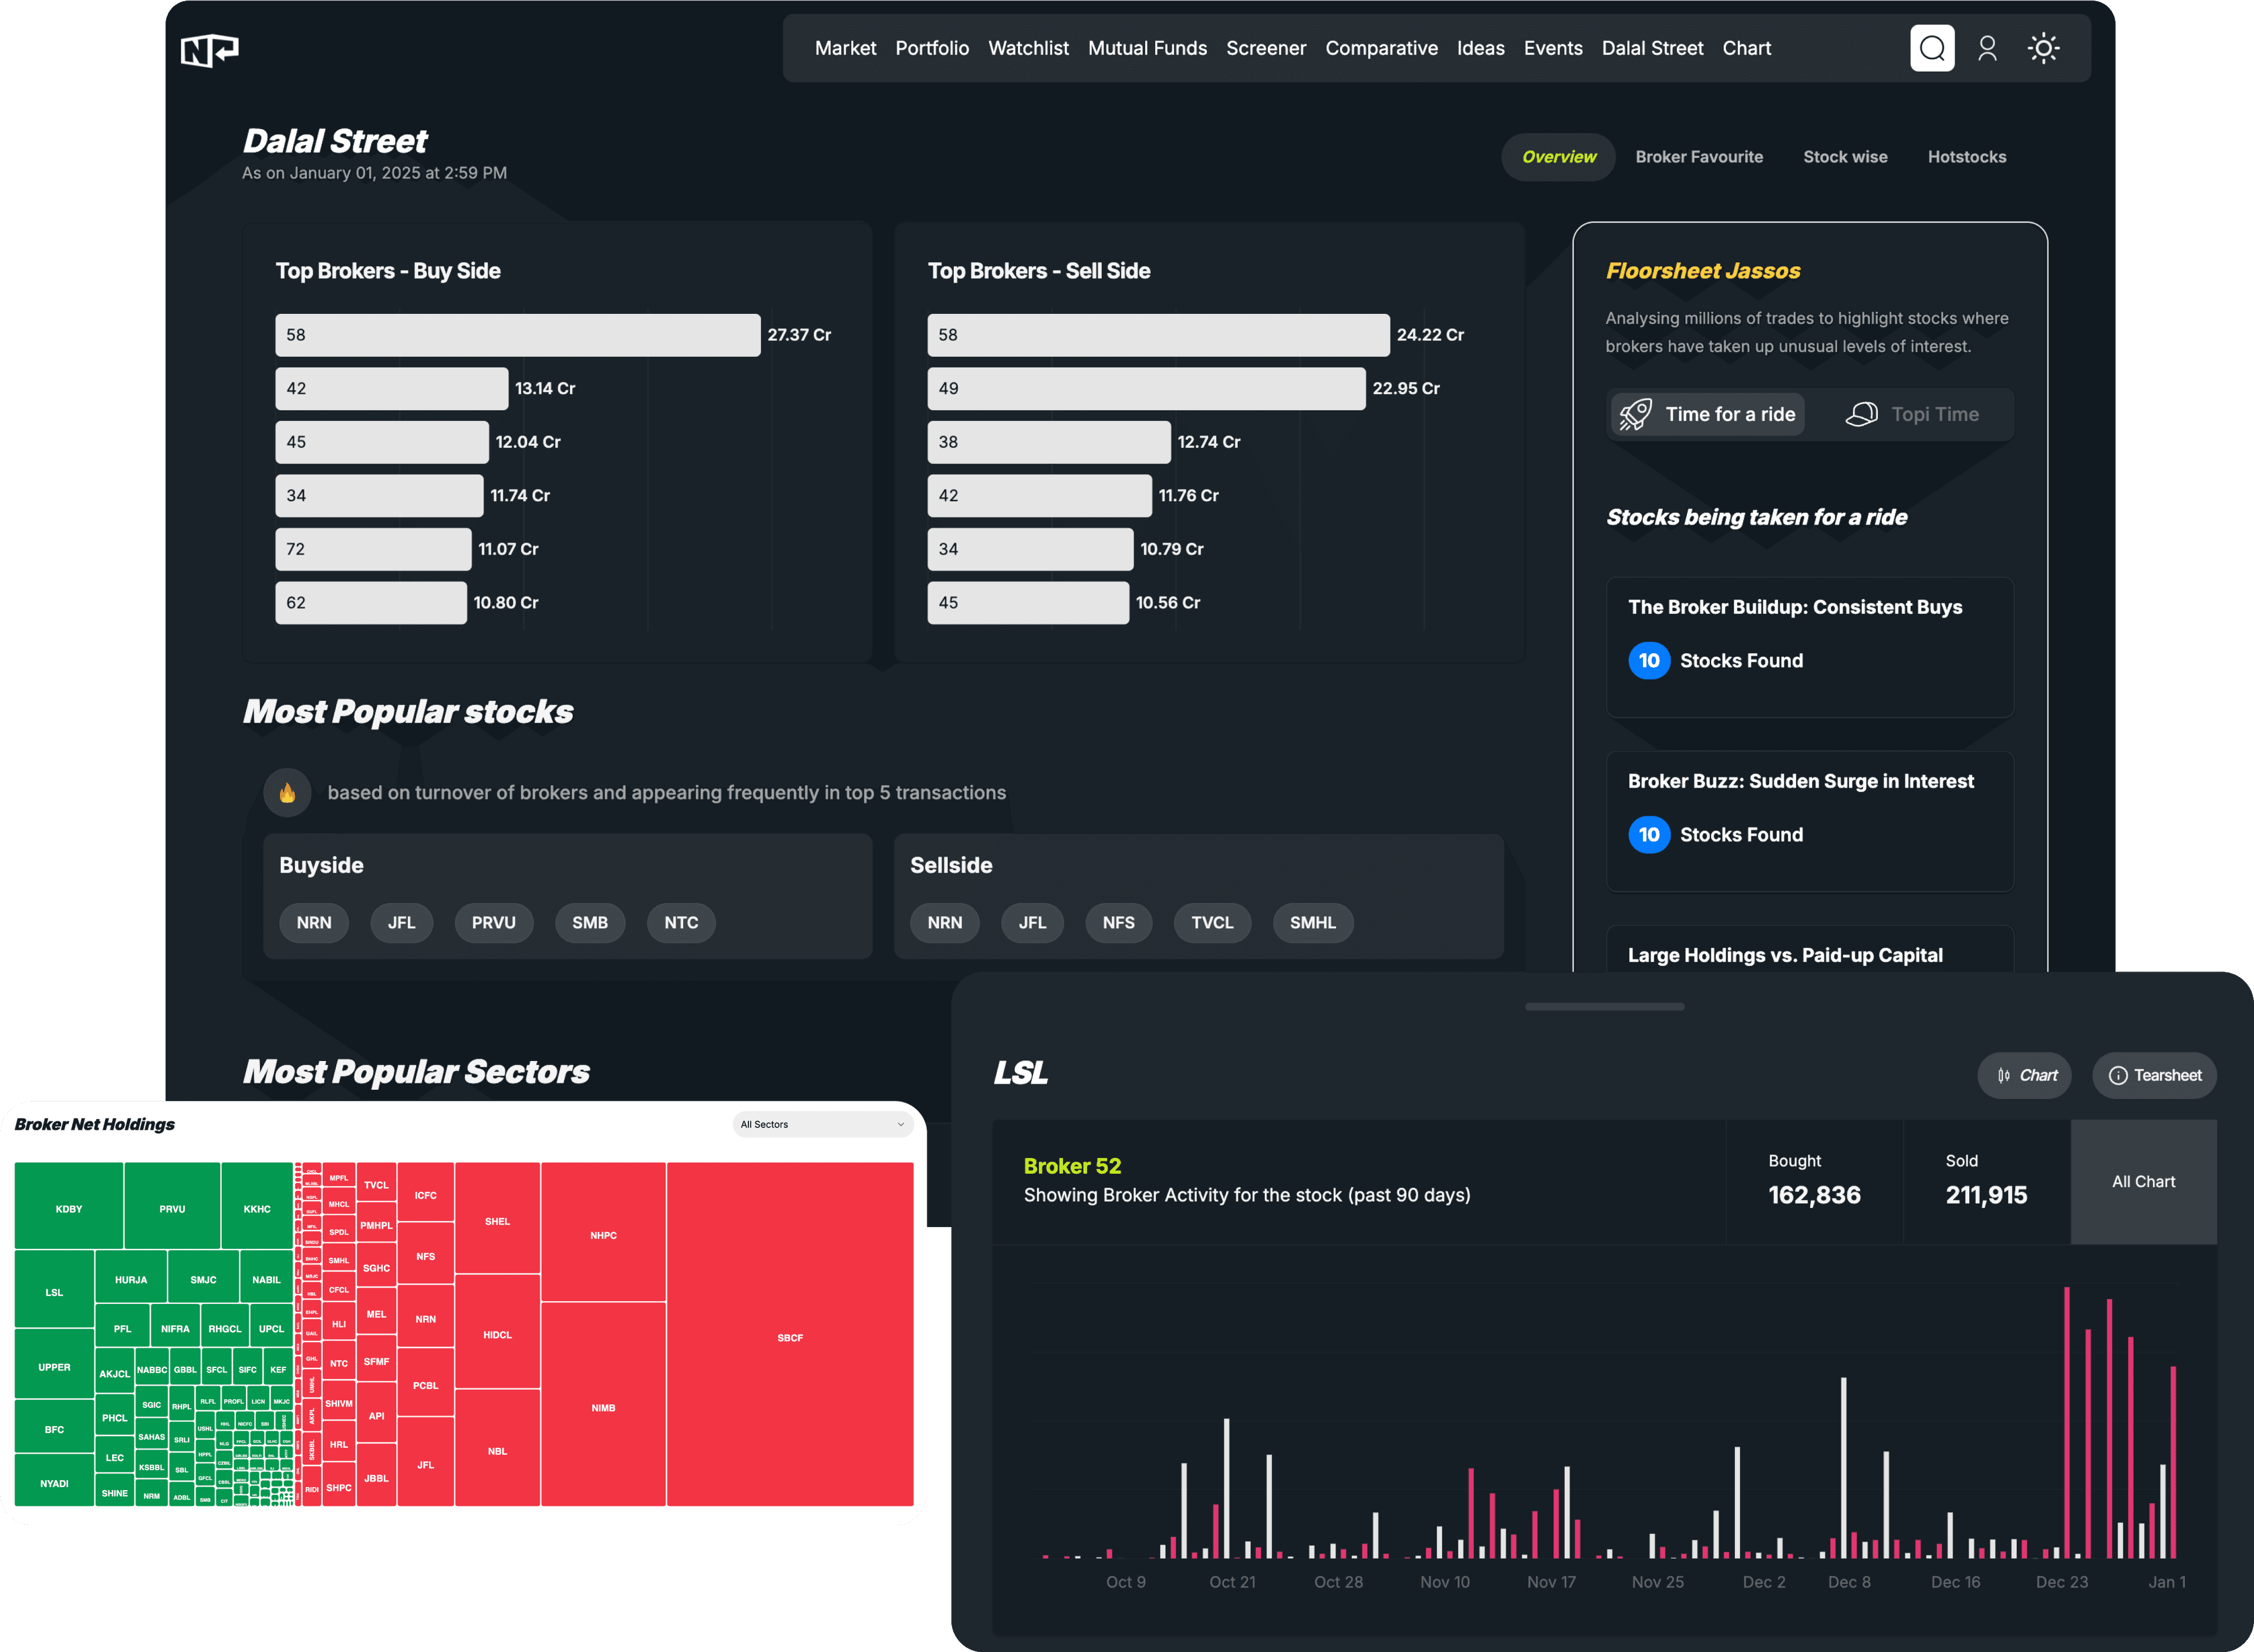2254x1652 pixels.
Task: Enable the Time for a ride mode
Action: click(1707, 414)
